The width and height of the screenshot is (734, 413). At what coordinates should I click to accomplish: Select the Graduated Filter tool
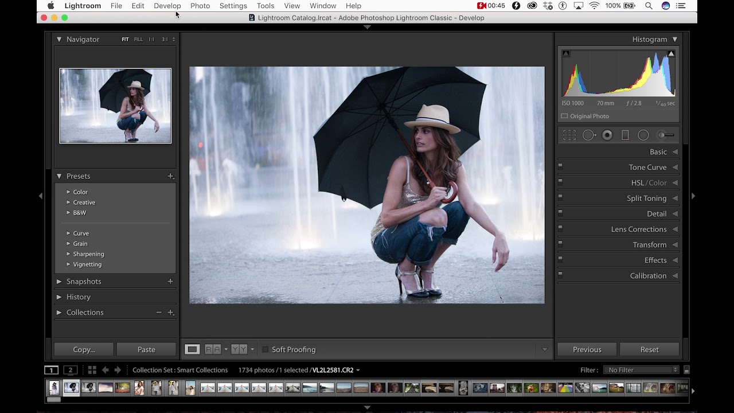coord(625,135)
